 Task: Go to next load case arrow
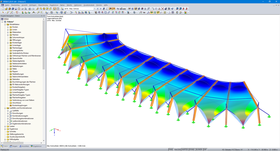pyautogui.click(x=101, y=9)
